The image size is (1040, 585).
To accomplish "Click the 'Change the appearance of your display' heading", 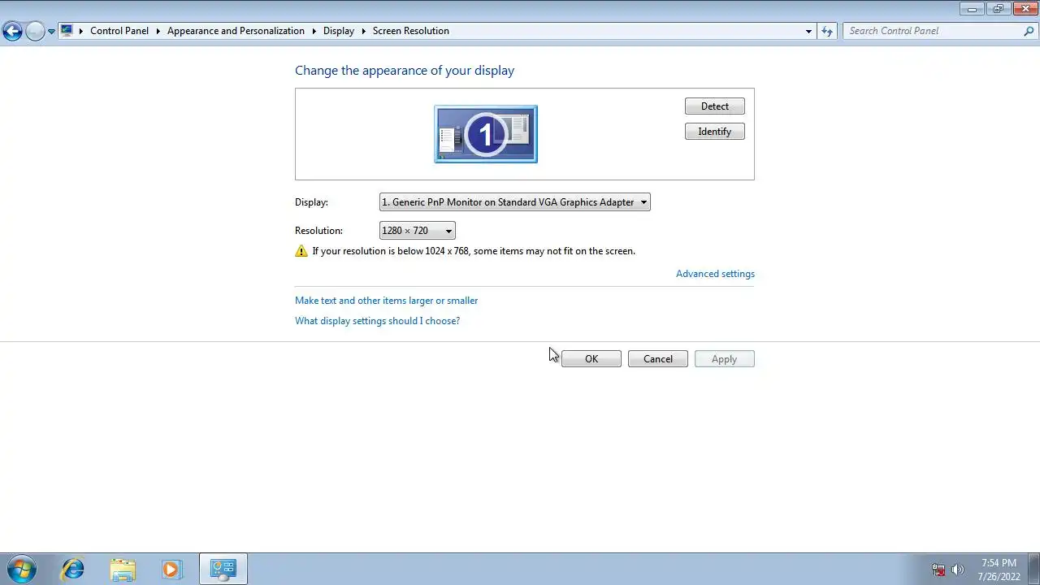I will [405, 71].
